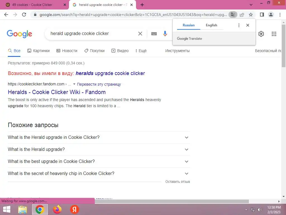Open Chrome three-dot menu

click(280, 15)
